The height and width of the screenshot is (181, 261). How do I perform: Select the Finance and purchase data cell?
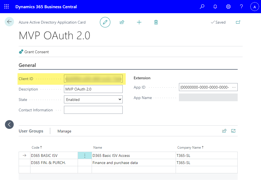click(134, 163)
